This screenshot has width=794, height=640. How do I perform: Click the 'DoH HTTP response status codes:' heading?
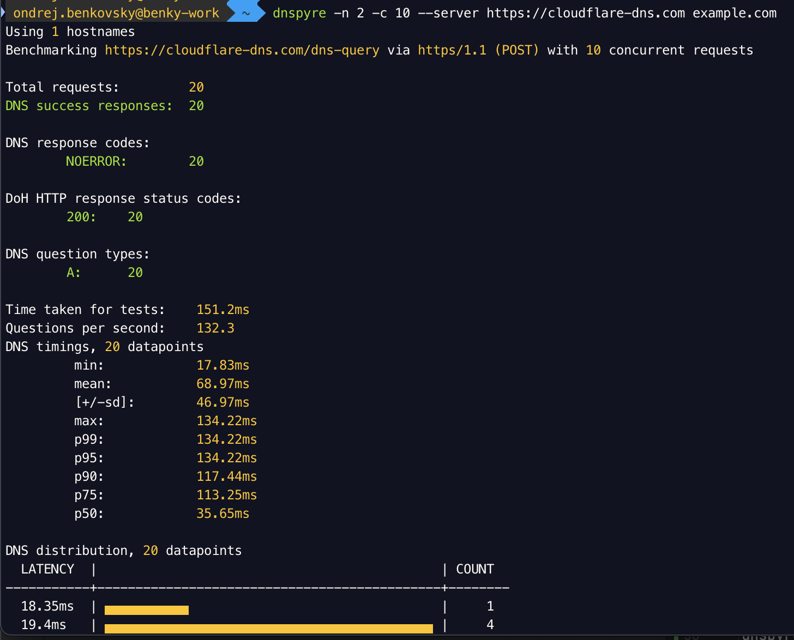123,198
